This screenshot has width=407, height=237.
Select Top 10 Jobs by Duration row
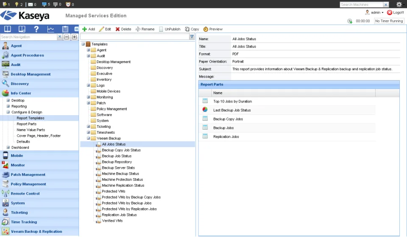tap(287, 101)
